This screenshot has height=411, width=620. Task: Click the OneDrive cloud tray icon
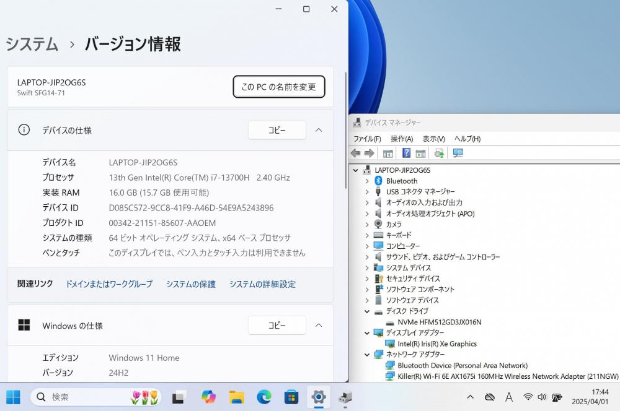(490, 397)
